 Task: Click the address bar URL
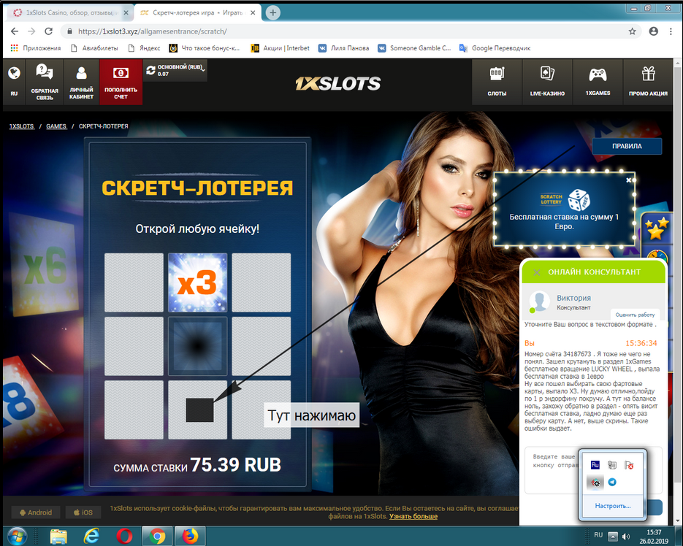(x=152, y=31)
